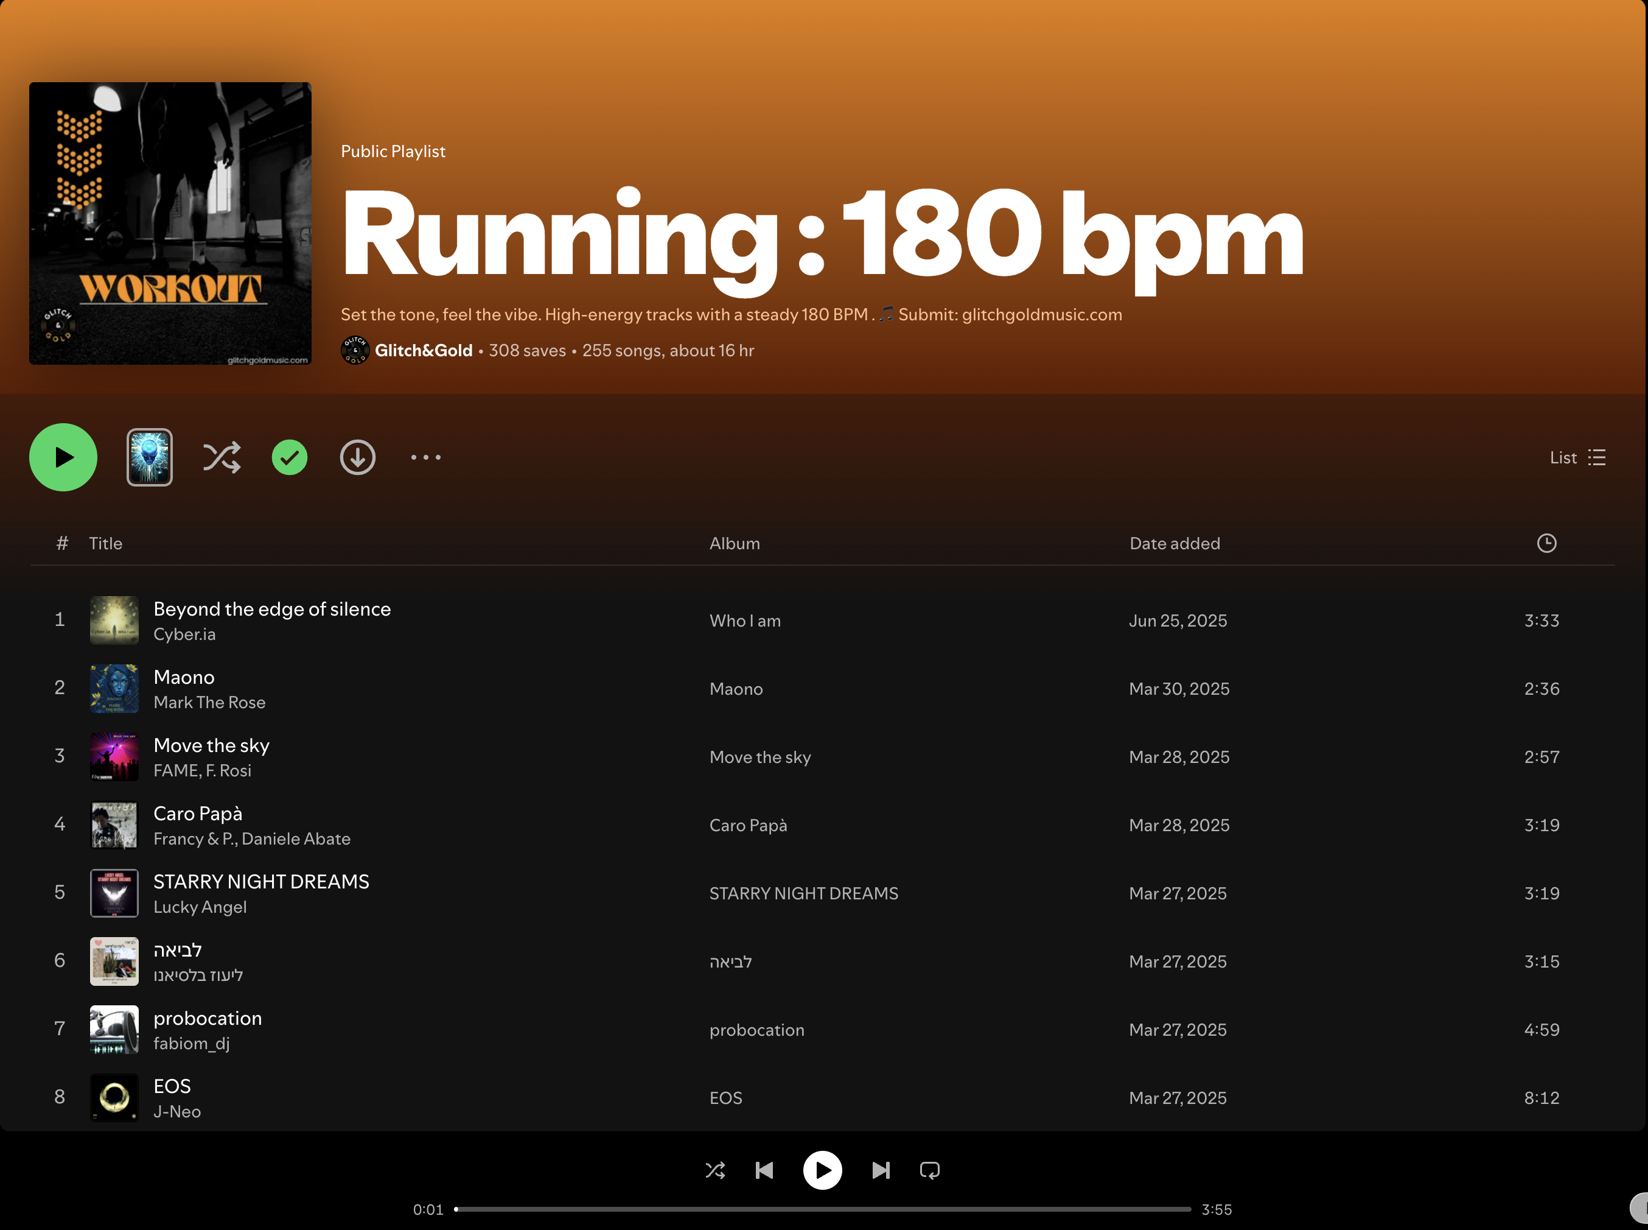Sort by the Title column header

(106, 544)
